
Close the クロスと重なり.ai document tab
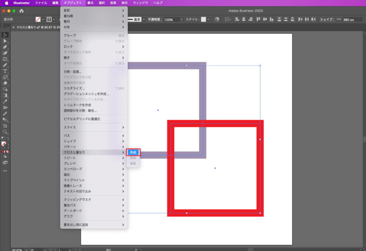tap(14, 27)
